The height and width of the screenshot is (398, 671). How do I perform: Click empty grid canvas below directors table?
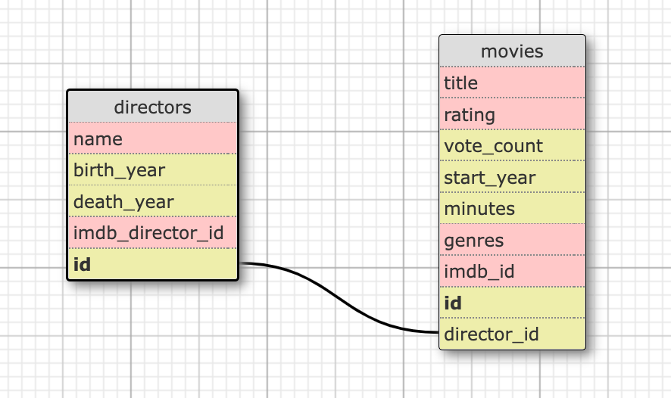tap(151, 340)
